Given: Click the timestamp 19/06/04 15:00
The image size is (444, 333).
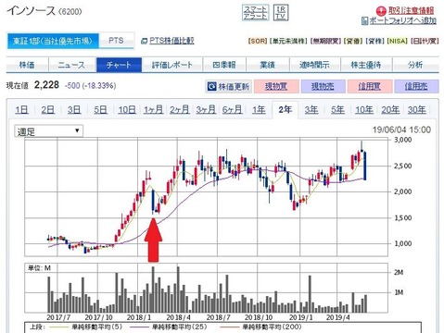Looking at the screenshot, I should pos(401,129).
